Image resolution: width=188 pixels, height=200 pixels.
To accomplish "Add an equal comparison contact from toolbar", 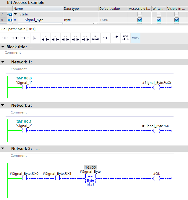I will (x=65, y=38).
